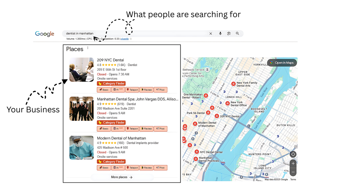
Task: Click 'Dental implants provider' category text
Action: pos(143,143)
